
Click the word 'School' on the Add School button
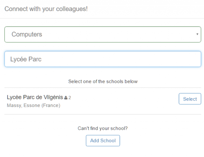click(x=108, y=140)
